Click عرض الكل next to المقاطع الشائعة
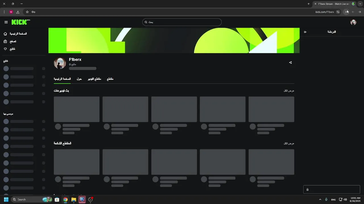364x204 pixels. click(x=289, y=143)
